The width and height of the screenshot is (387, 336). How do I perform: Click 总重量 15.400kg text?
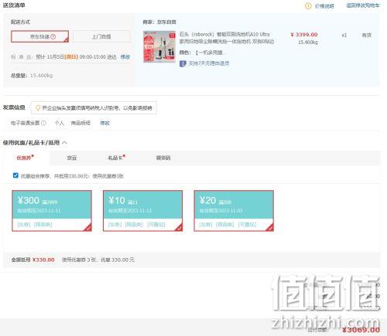(x=32, y=76)
